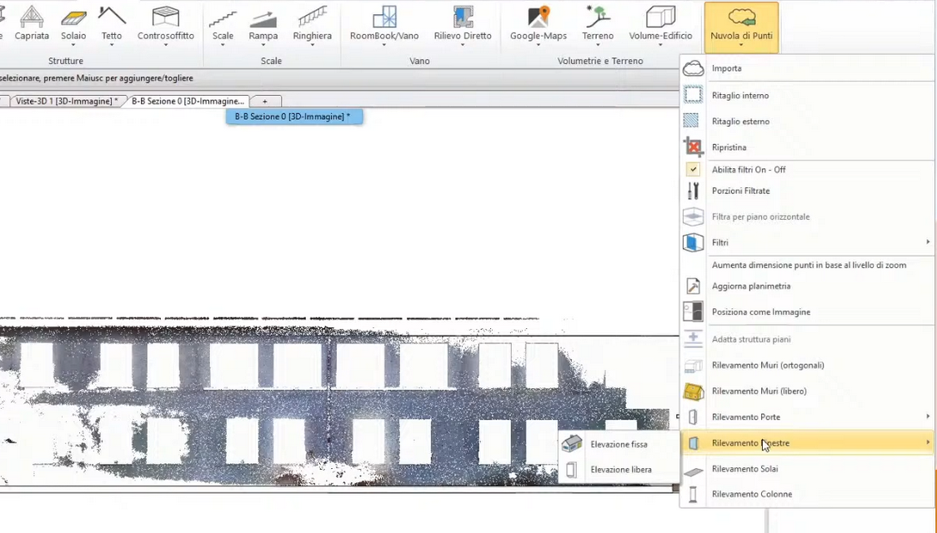The image size is (937, 533).
Task: Click the Nuvola di Punti button
Action: 741,27
